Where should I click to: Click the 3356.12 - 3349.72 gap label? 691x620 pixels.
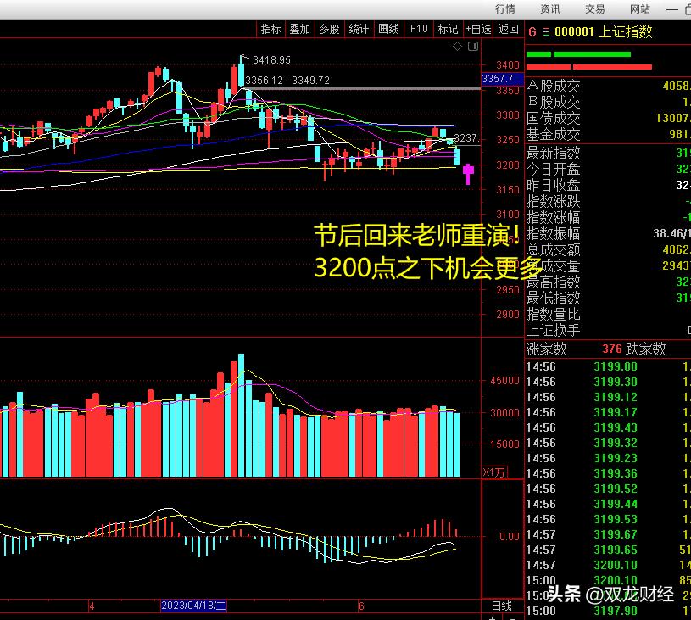click(x=287, y=81)
